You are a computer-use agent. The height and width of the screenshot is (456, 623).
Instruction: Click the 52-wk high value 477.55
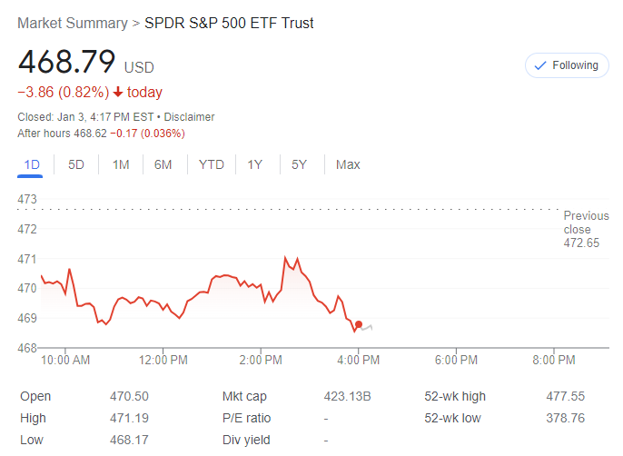[x=566, y=396]
